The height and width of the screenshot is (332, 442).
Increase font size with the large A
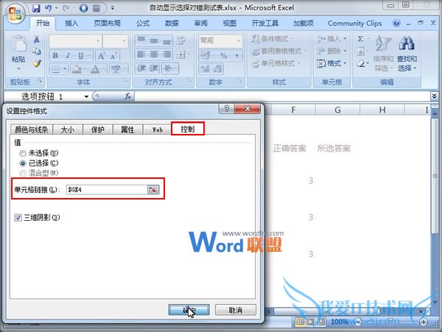point(101,56)
